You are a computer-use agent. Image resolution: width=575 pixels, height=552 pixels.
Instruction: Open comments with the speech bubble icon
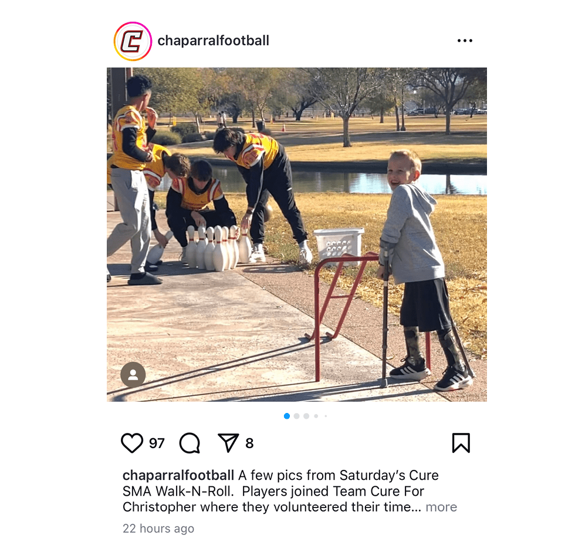(190, 443)
